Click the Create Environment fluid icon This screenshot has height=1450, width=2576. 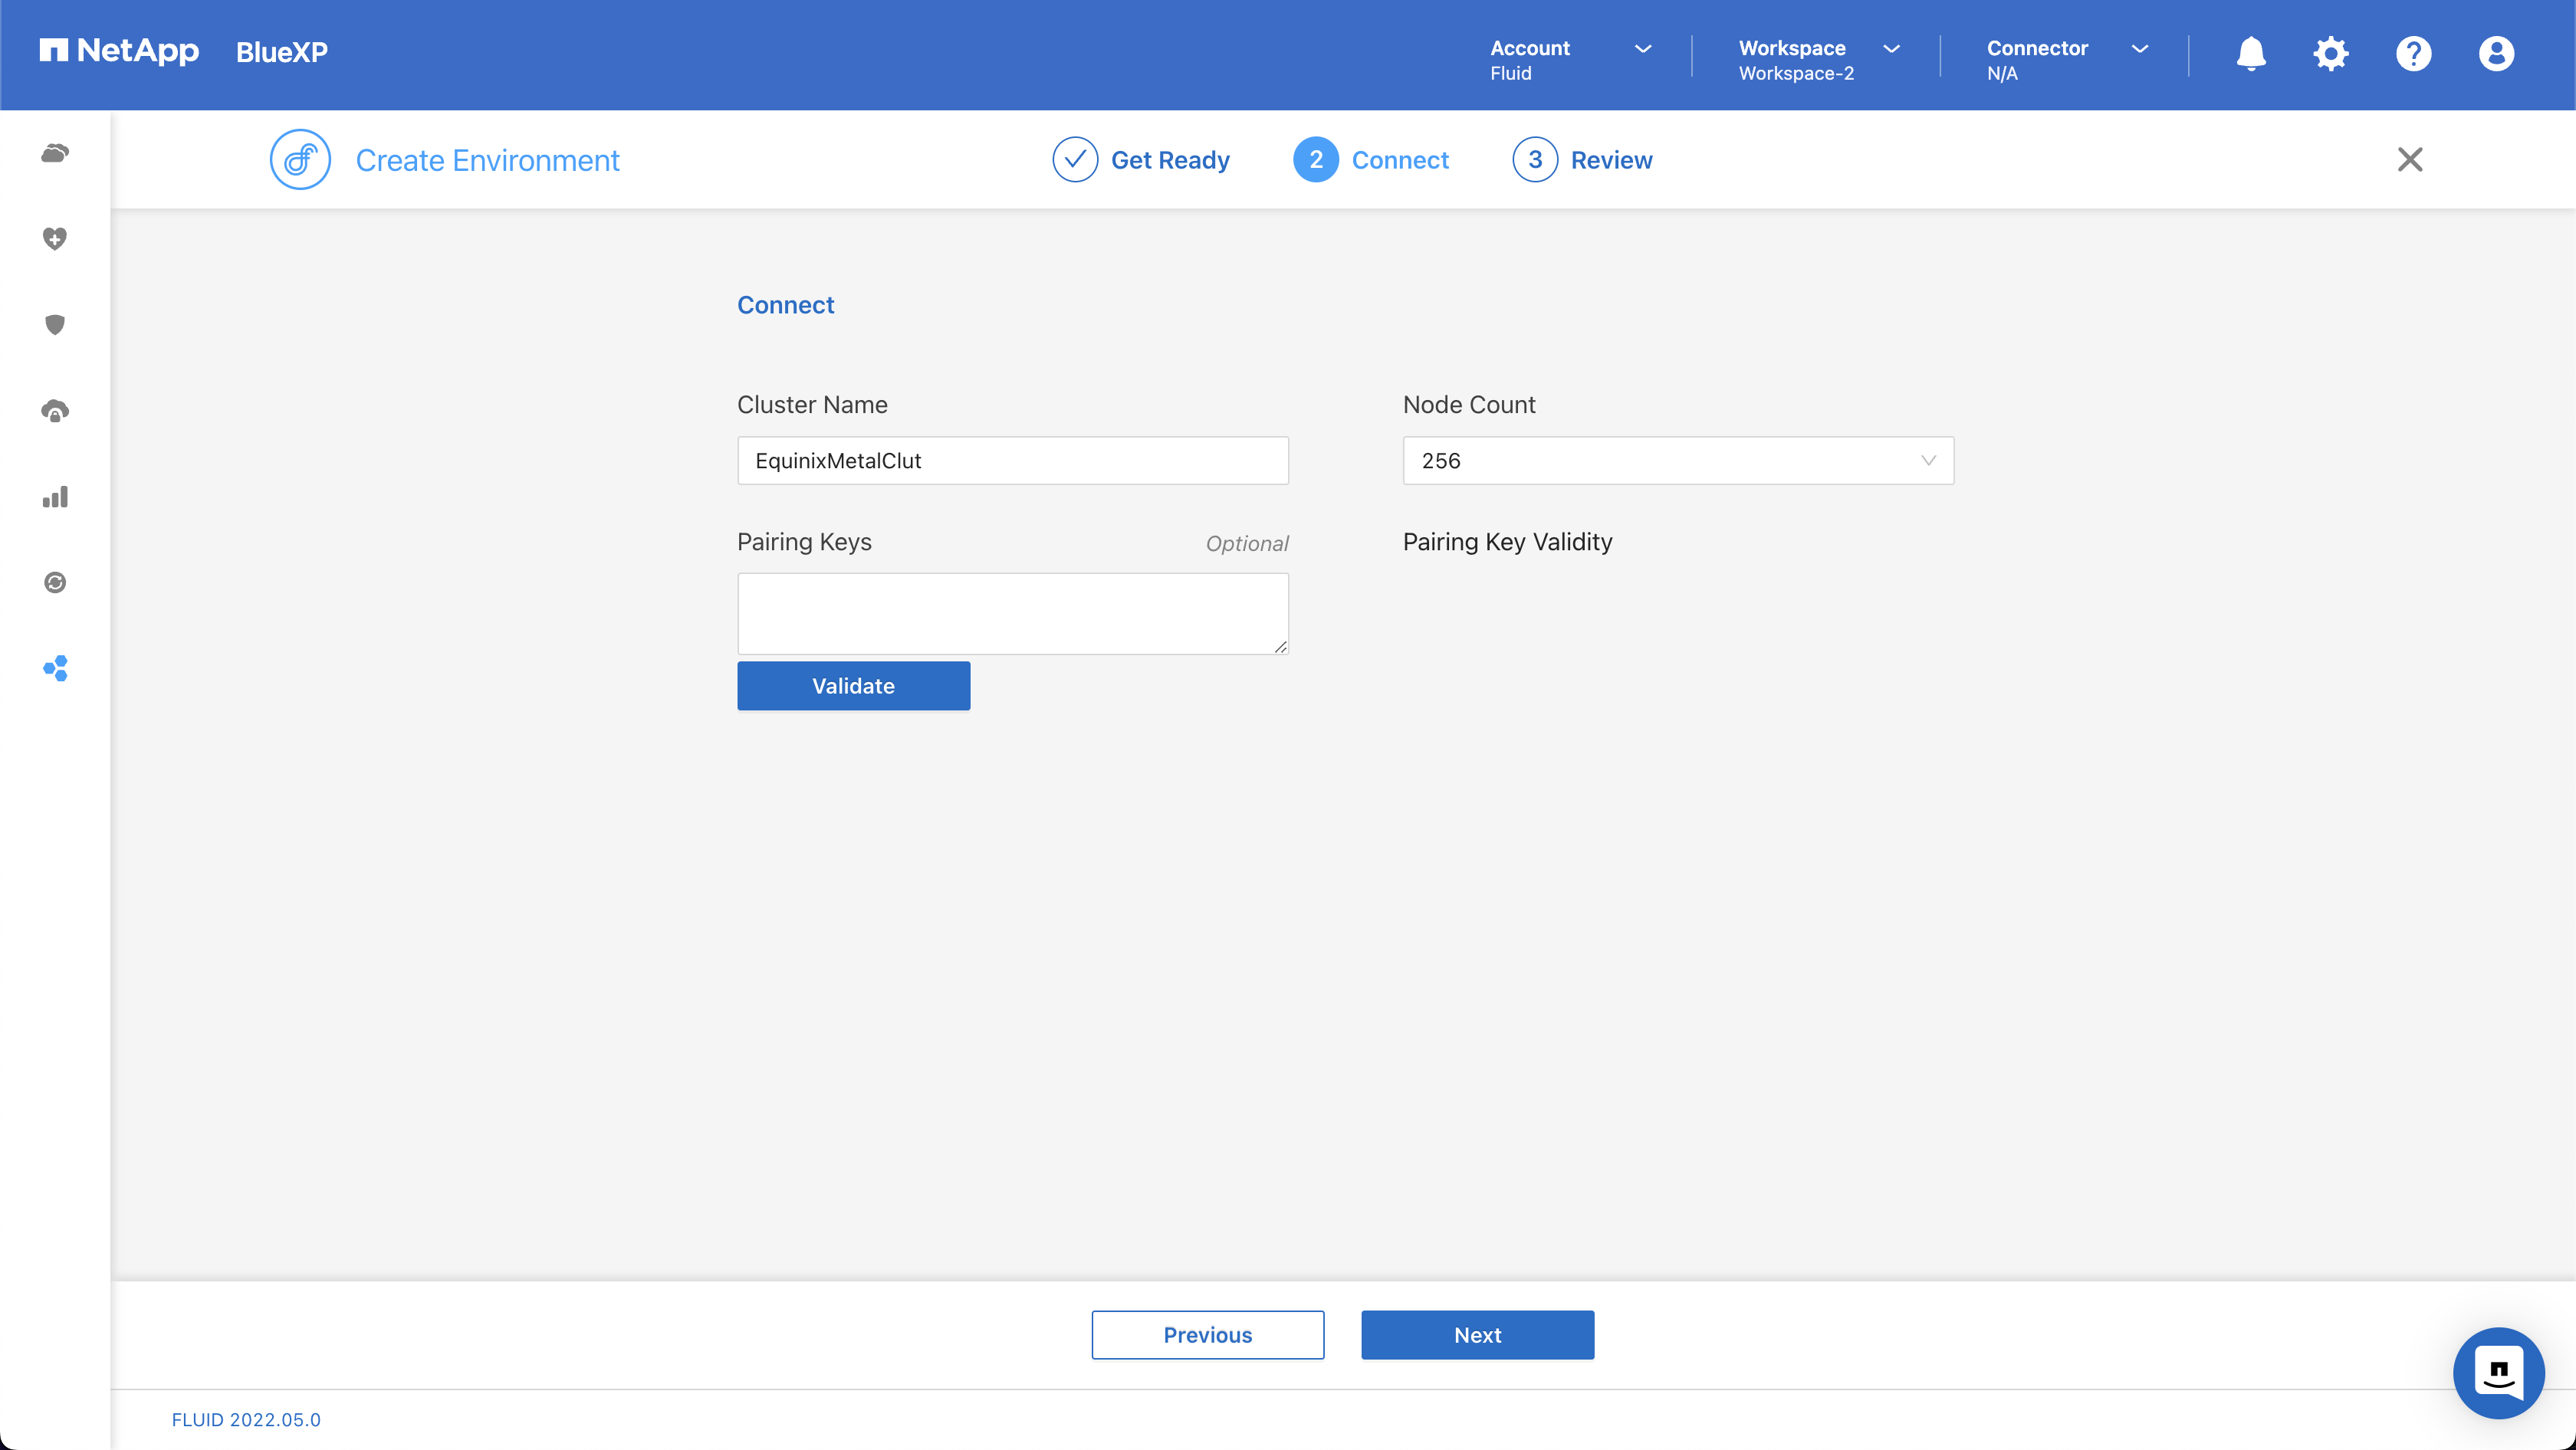click(300, 160)
